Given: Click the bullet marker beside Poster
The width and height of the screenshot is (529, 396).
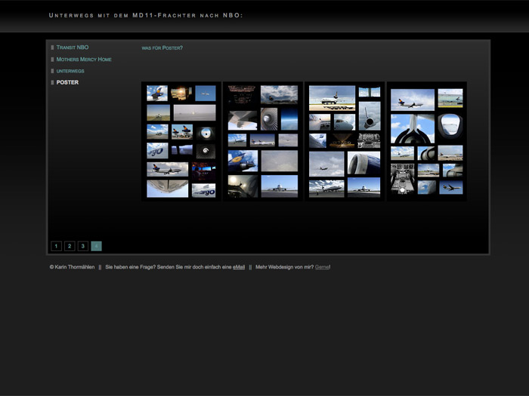Looking at the screenshot, I should point(52,82).
